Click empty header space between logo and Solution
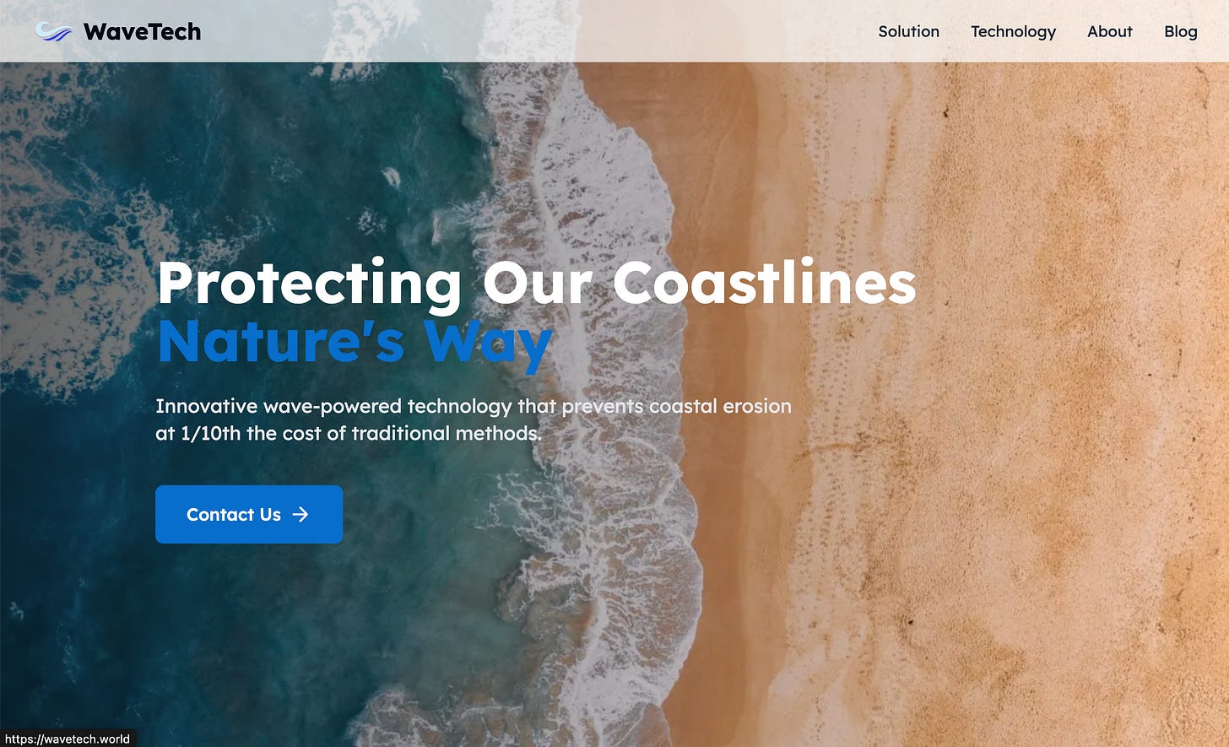 (x=540, y=31)
